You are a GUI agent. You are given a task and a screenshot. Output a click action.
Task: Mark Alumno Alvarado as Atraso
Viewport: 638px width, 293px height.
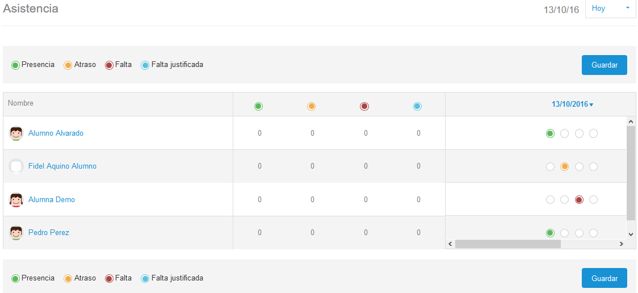(564, 133)
